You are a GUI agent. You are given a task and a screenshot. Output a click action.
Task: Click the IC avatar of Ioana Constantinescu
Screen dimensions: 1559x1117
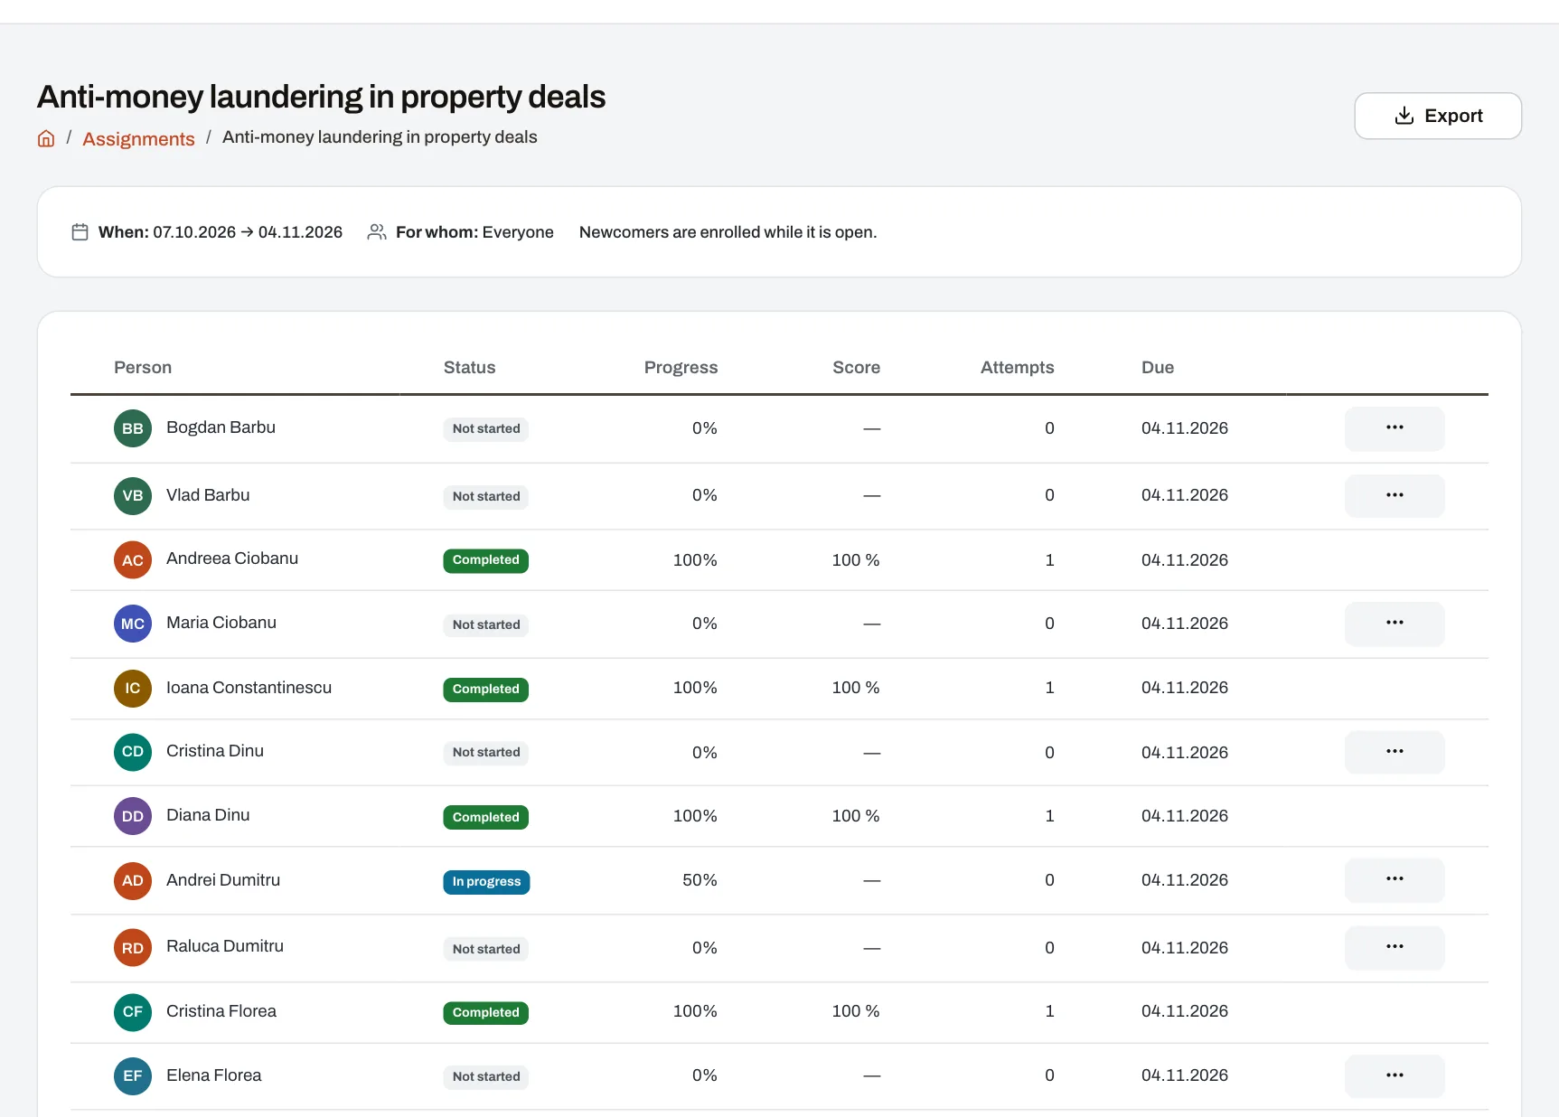(x=133, y=689)
